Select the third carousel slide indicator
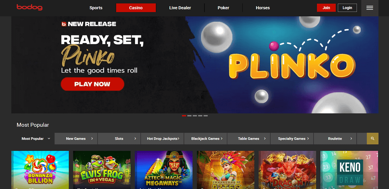The image size is (389, 189). click(195, 116)
